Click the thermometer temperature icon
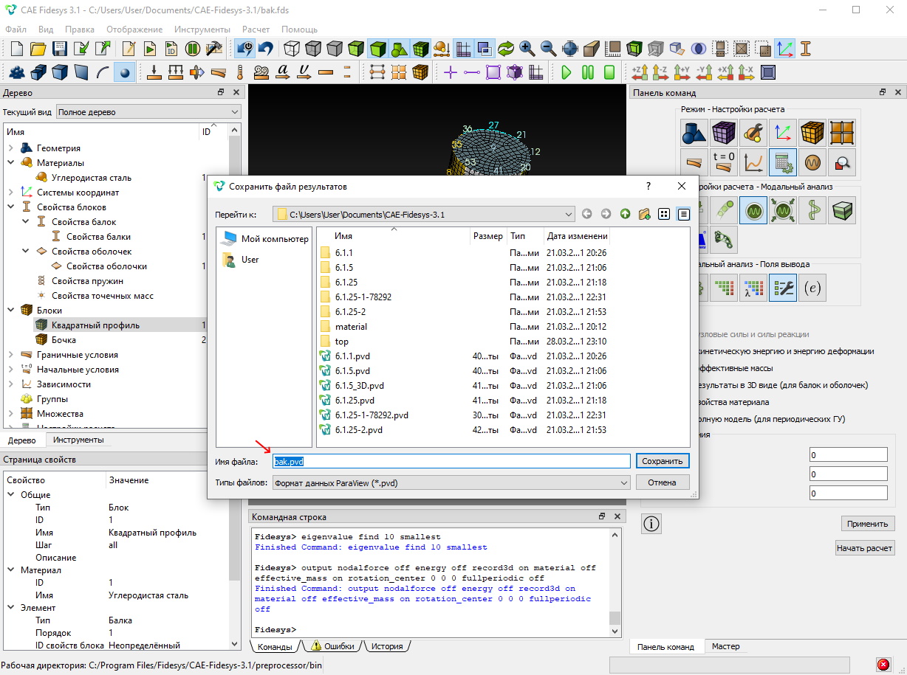907x675 pixels. (x=240, y=72)
